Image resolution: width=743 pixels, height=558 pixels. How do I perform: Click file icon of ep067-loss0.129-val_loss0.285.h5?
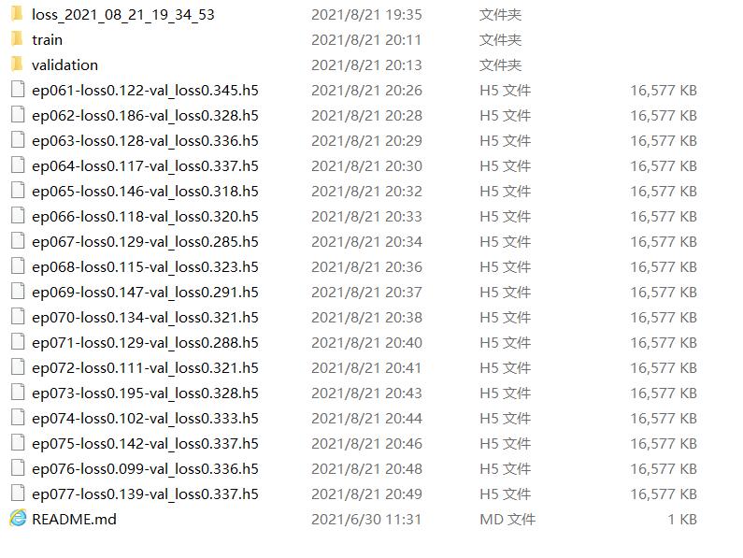point(18,241)
